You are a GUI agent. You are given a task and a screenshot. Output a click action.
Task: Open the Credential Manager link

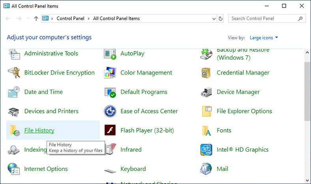(243, 73)
